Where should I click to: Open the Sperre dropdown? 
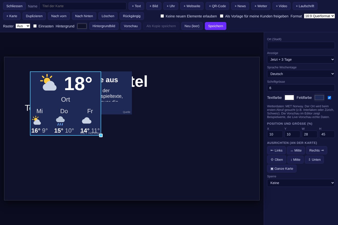[x=301, y=183]
